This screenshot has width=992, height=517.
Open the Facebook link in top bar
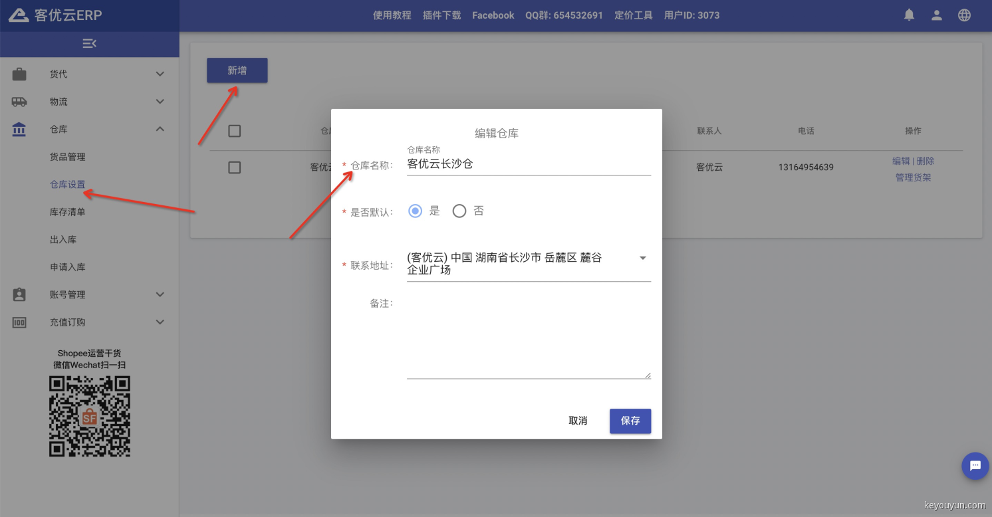[x=493, y=15]
